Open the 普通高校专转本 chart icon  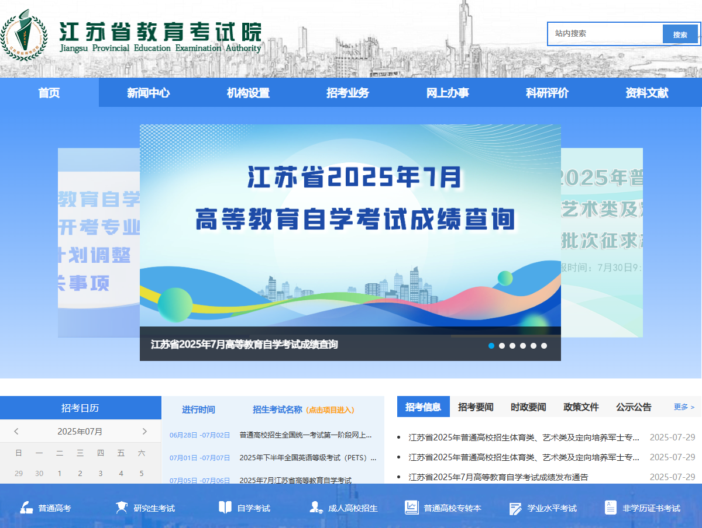[412, 508]
